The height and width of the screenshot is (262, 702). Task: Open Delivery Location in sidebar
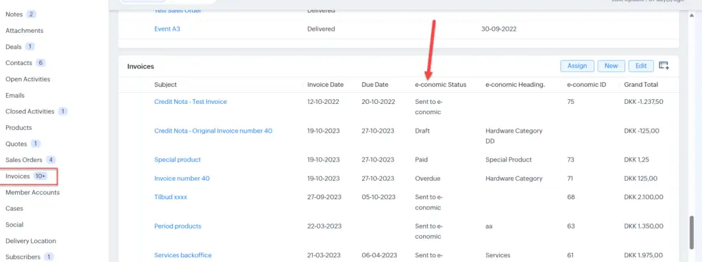click(x=30, y=241)
